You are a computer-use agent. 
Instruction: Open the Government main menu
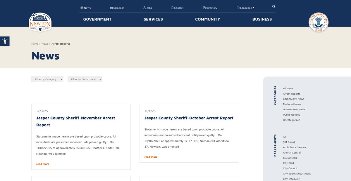[x=97, y=19]
